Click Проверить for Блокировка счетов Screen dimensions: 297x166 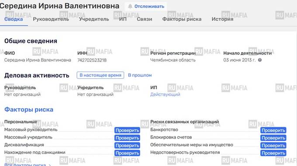tap(273, 138)
